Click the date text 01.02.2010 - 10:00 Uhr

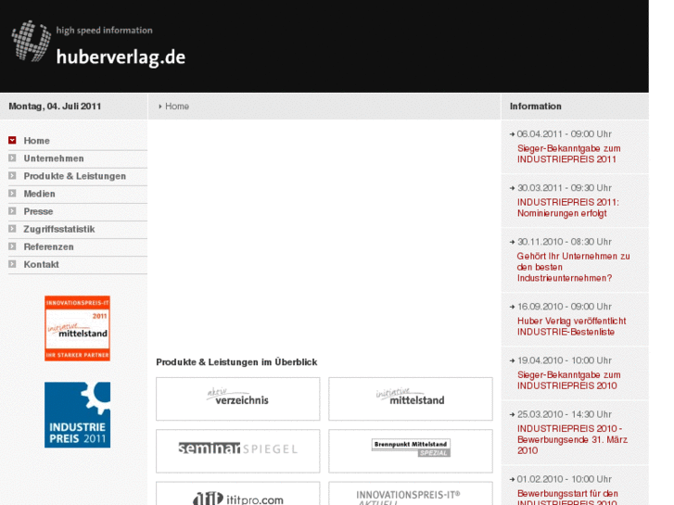564,479
